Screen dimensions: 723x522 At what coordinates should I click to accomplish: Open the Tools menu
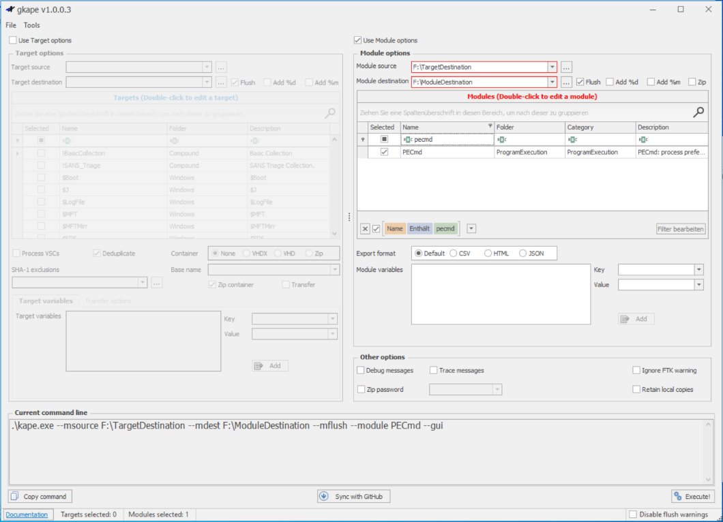pos(32,25)
